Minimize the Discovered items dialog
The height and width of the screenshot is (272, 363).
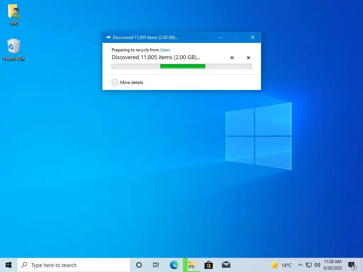coord(220,37)
